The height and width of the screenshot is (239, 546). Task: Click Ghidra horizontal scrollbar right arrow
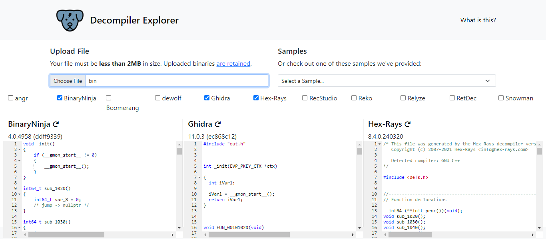click(x=353, y=235)
